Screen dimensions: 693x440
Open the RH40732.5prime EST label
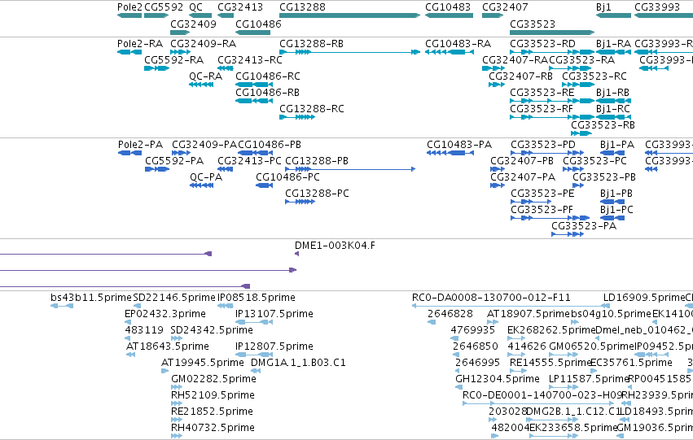click(213, 429)
